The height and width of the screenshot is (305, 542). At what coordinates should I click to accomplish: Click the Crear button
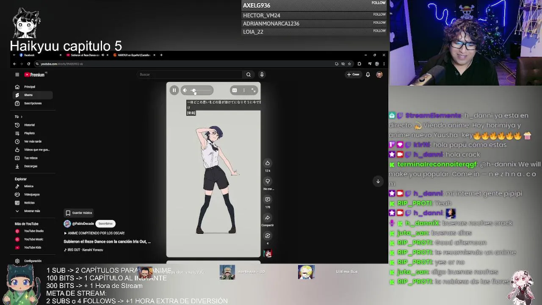tap(353, 75)
